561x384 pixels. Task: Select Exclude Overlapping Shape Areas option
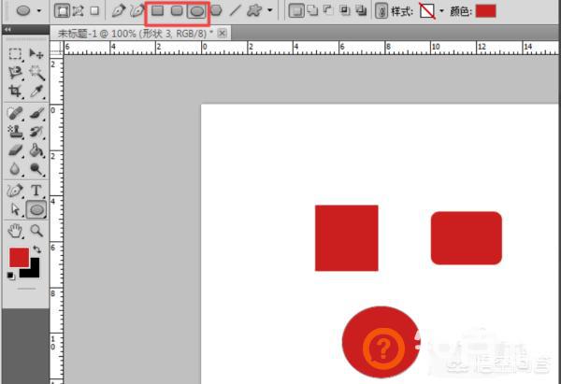tap(361, 10)
